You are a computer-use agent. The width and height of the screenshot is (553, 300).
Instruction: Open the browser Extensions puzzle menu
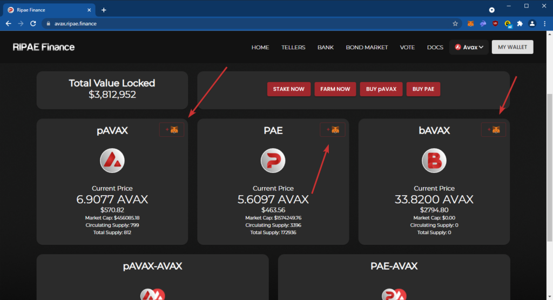tap(520, 24)
